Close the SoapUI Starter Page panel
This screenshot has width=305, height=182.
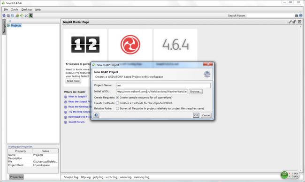pyautogui.click(x=299, y=22)
